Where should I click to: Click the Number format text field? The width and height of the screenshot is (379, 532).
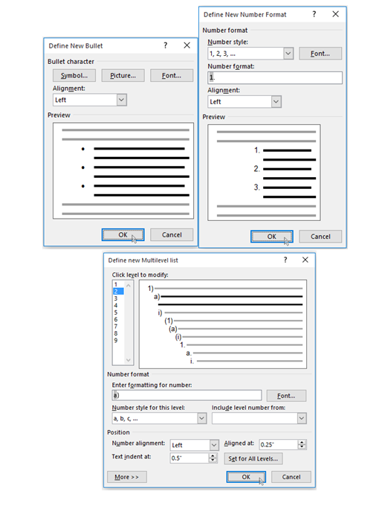(275, 77)
